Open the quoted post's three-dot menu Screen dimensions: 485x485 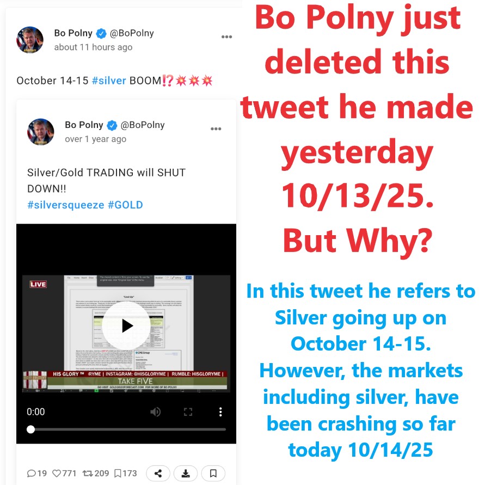click(216, 128)
